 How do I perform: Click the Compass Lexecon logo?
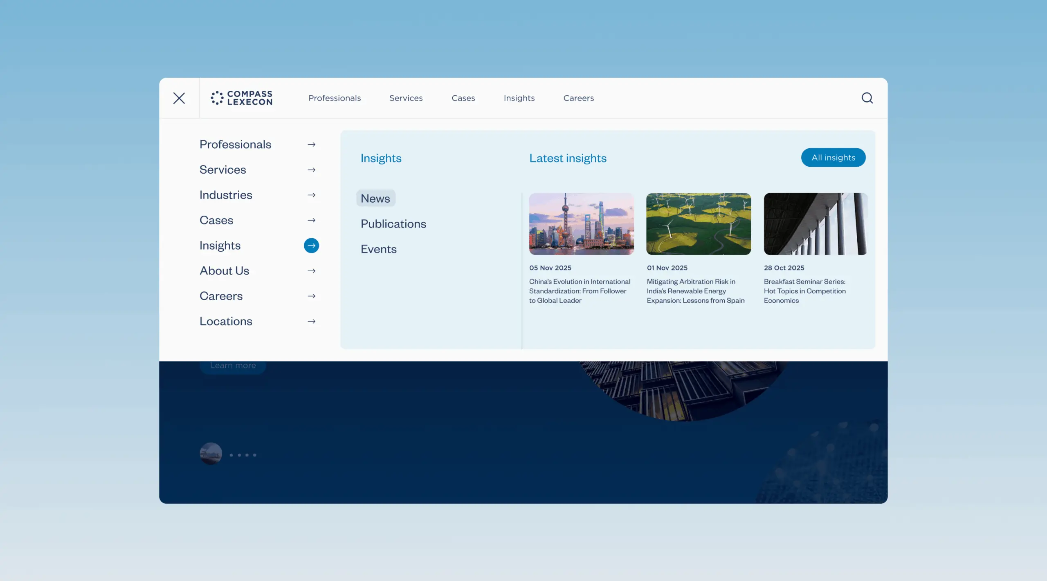tap(241, 98)
